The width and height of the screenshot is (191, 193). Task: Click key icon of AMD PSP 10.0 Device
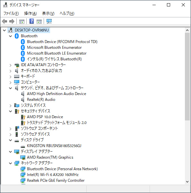pos(23,117)
